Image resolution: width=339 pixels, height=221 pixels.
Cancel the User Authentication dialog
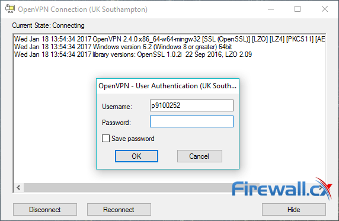[x=200, y=156]
